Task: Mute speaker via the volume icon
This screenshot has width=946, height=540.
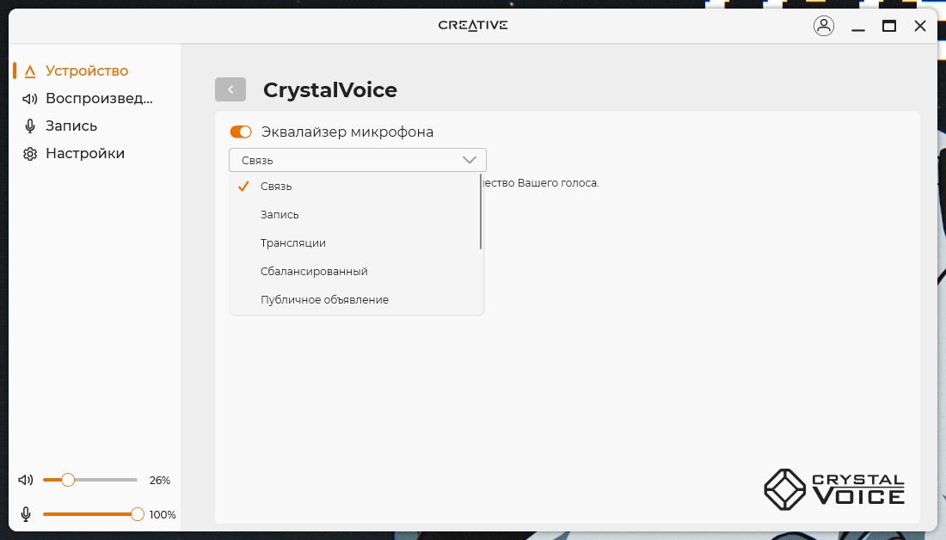Action: (x=25, y=480)
